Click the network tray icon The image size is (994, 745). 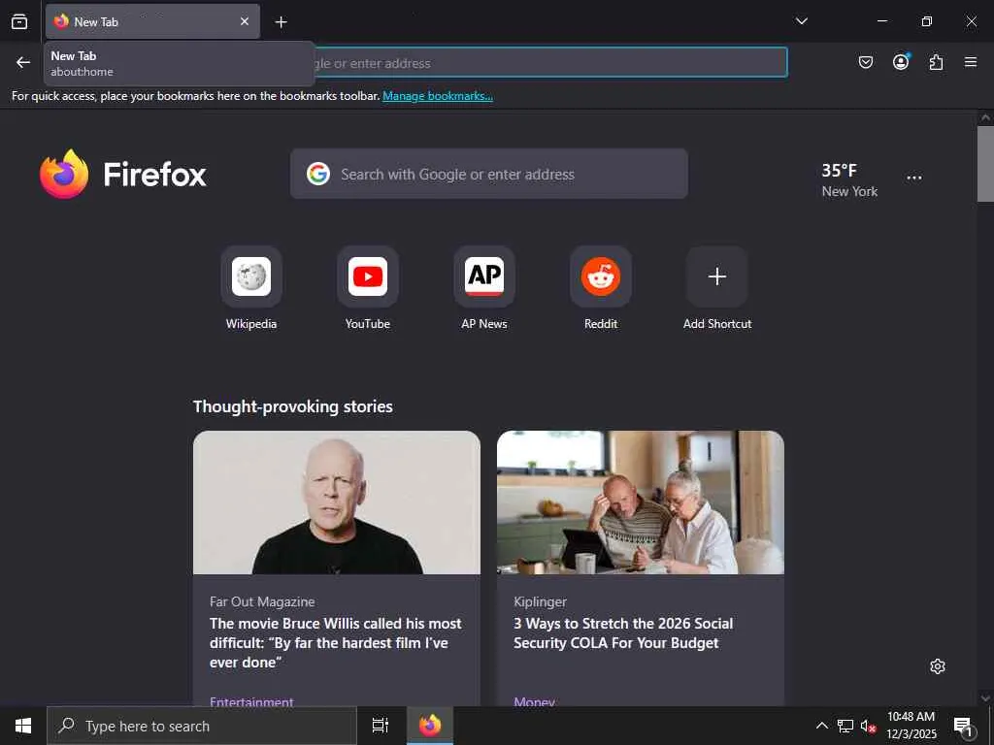(845, 726)
